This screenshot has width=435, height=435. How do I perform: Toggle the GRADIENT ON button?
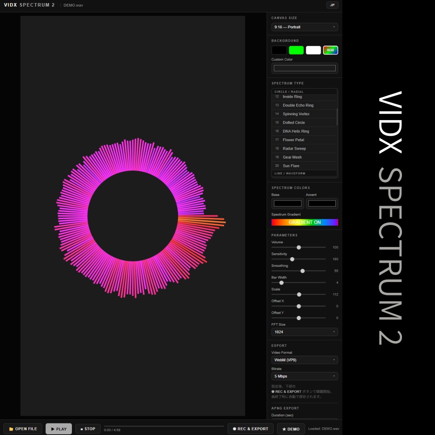304,222
